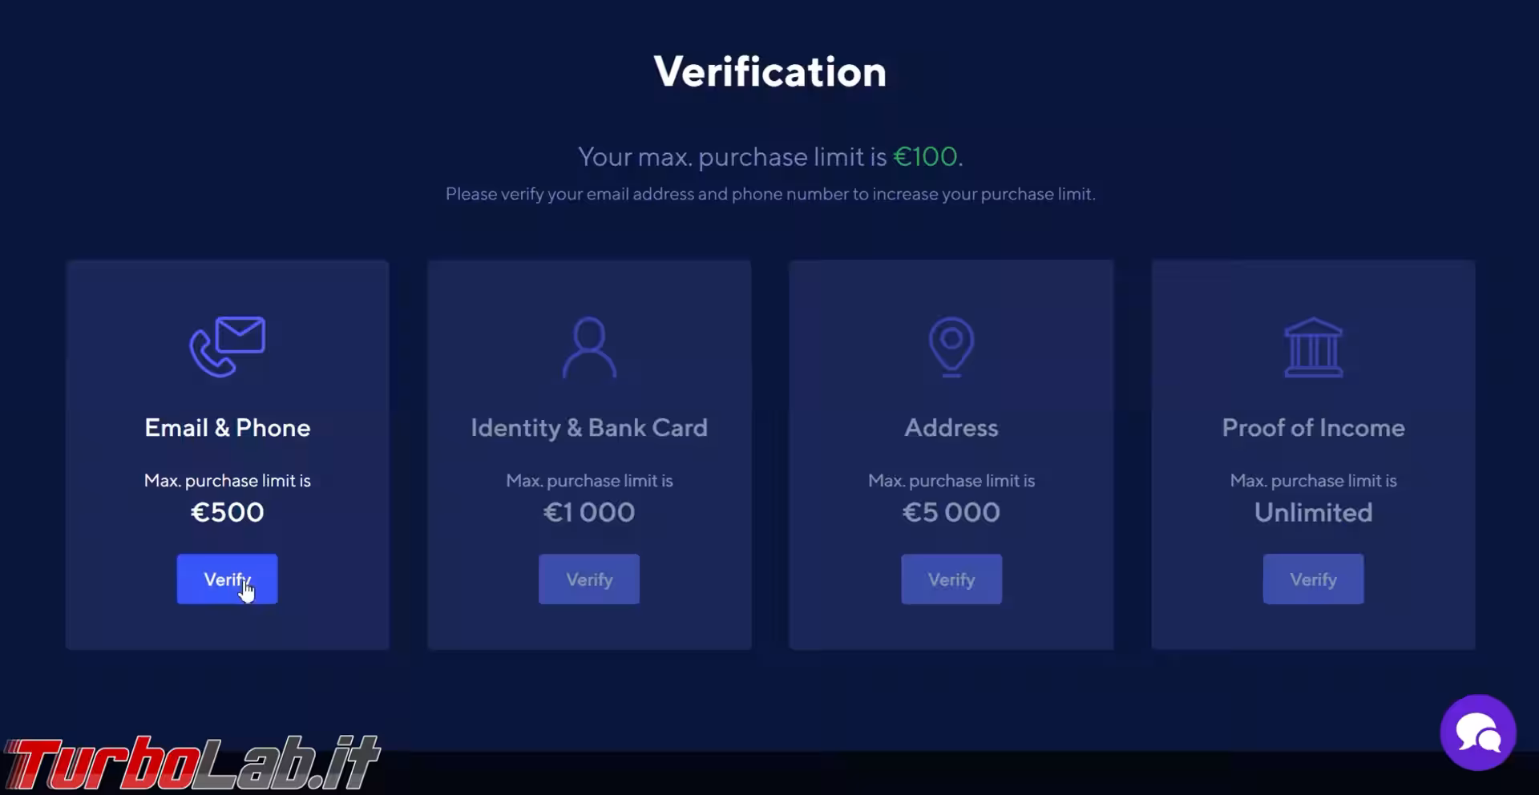
Task: Click Verify under Email & Phone
Action: 227,579
